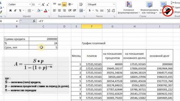
Task: Enable wrap text in the alignment group
Action: click(81, 4)
